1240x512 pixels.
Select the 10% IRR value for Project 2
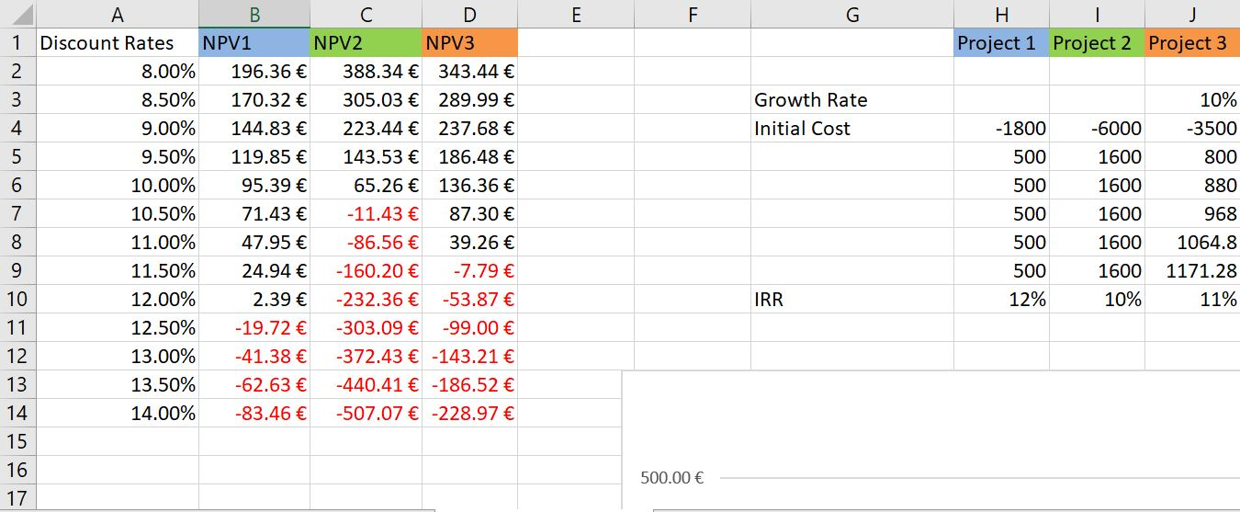tap(1097, 299)
